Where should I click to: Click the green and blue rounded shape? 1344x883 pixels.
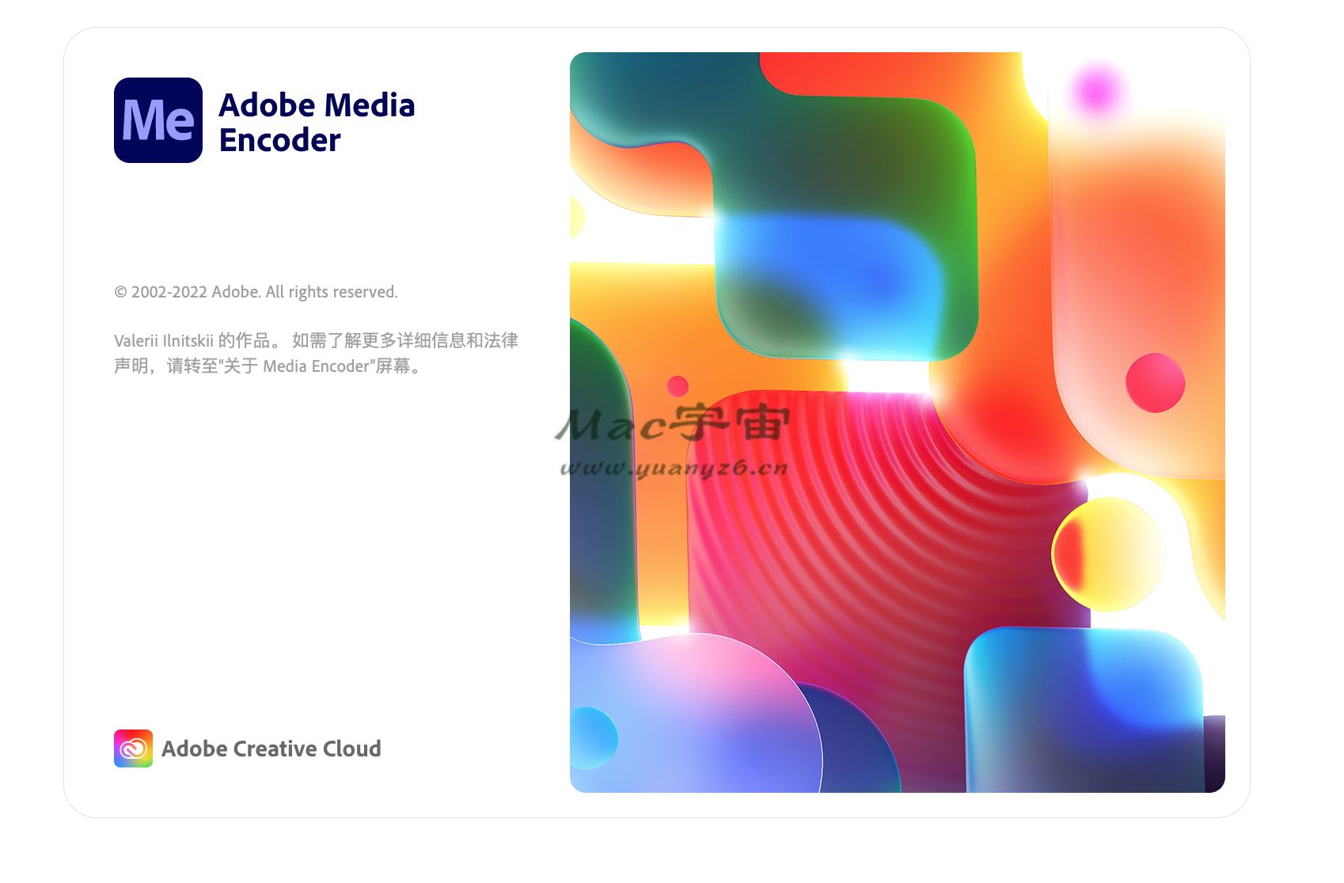click(x=847, y=237)
